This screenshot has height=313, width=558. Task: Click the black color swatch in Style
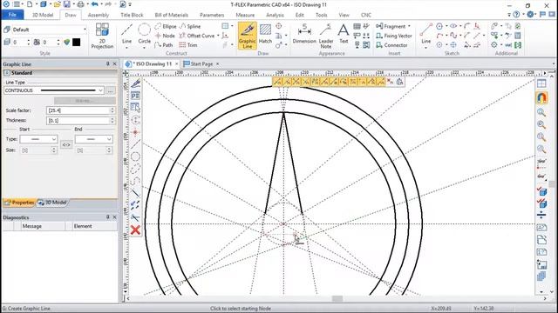pos(76,43)
